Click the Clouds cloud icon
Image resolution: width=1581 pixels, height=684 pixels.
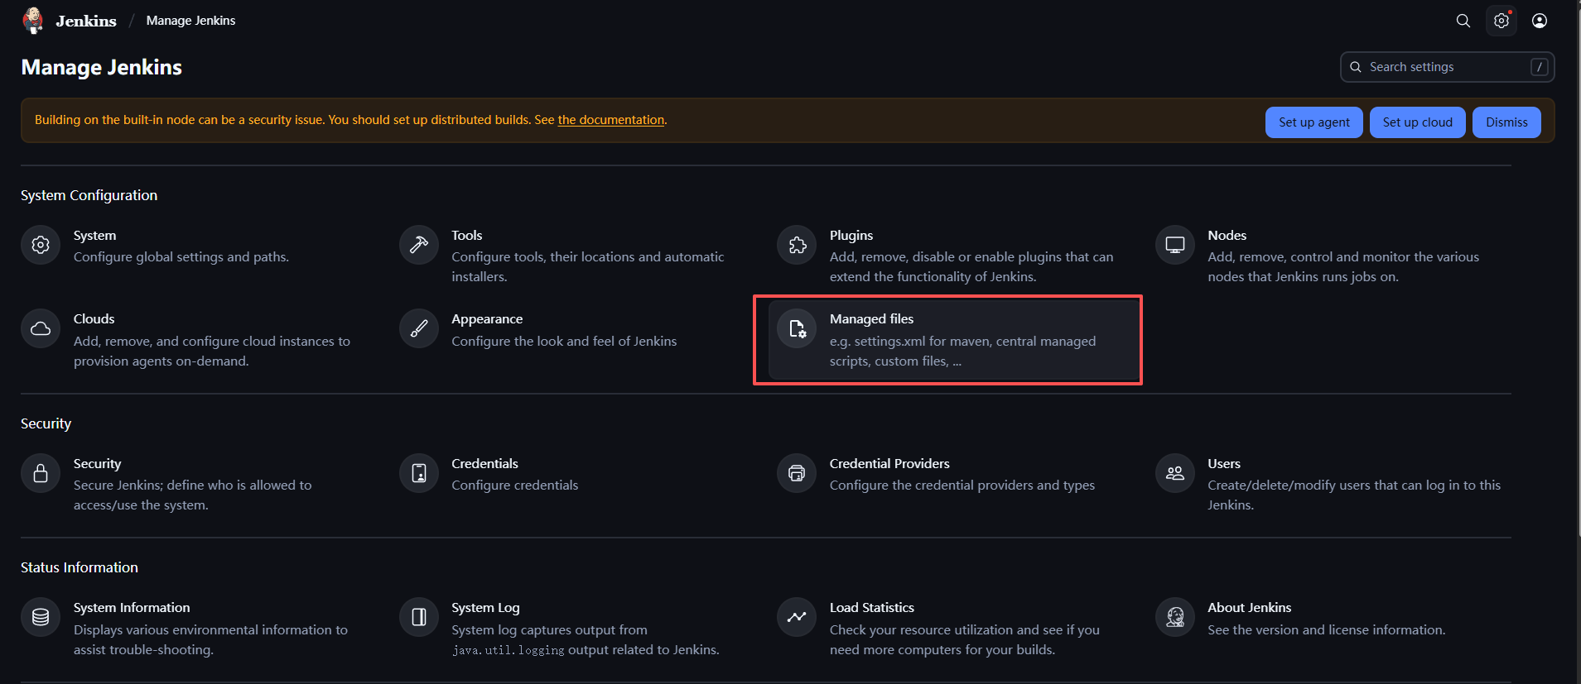[41, 329]
